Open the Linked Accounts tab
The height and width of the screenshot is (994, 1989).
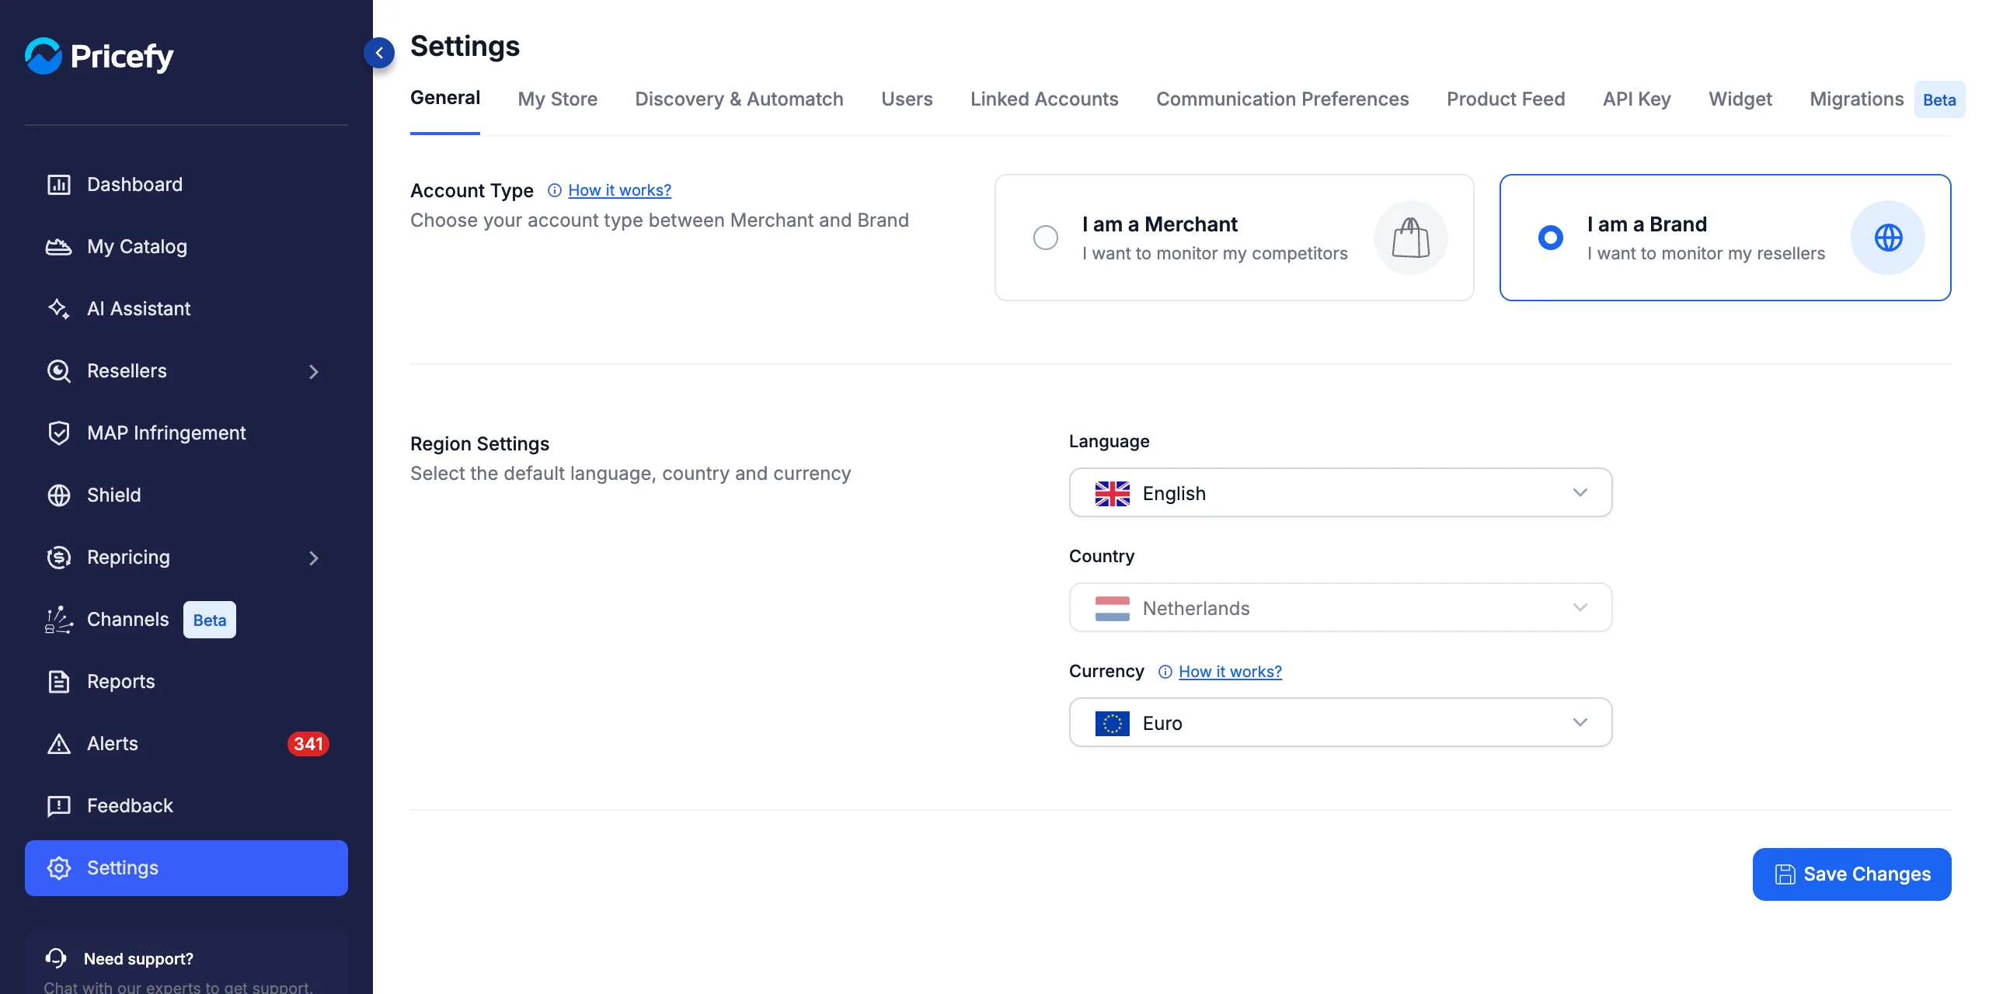pyautogui.click(x=1044, y=99)
